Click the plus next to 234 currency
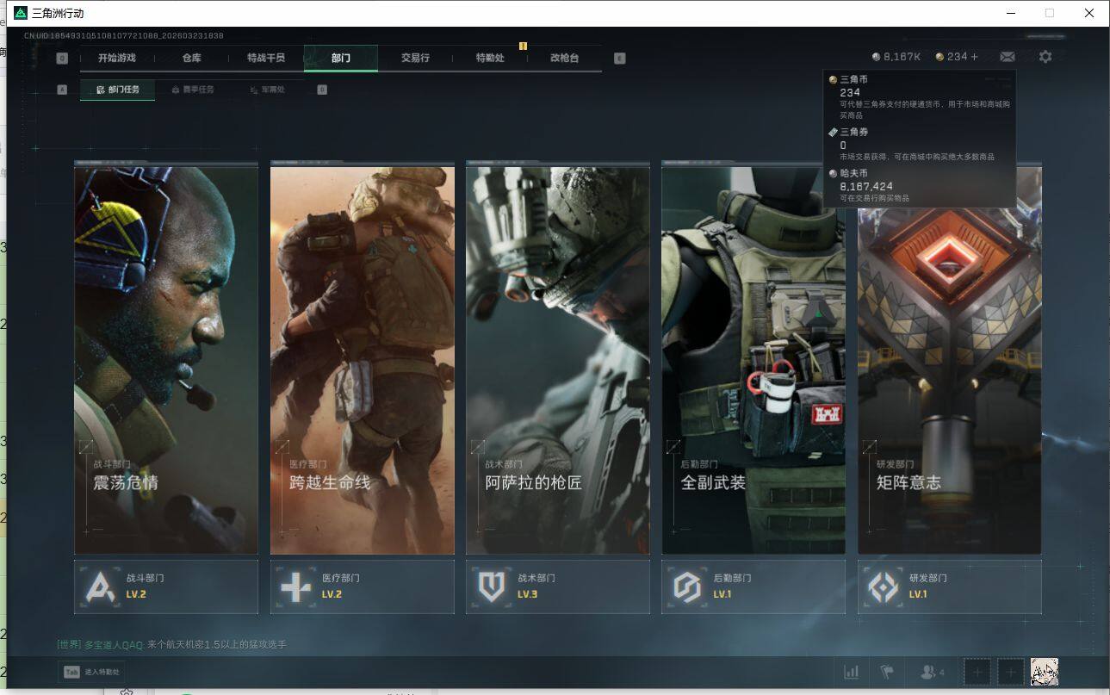The height and width of the screenshot is (695, 1110). tap(975, 57)
